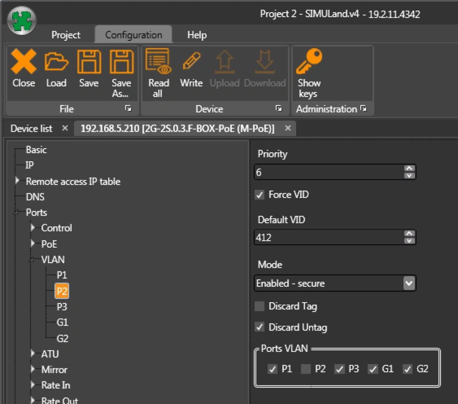Image resolution: width=458 pixels, height=404 pixels.
Task: Select the DNS item in tree
Action: [x=35, y=197]
